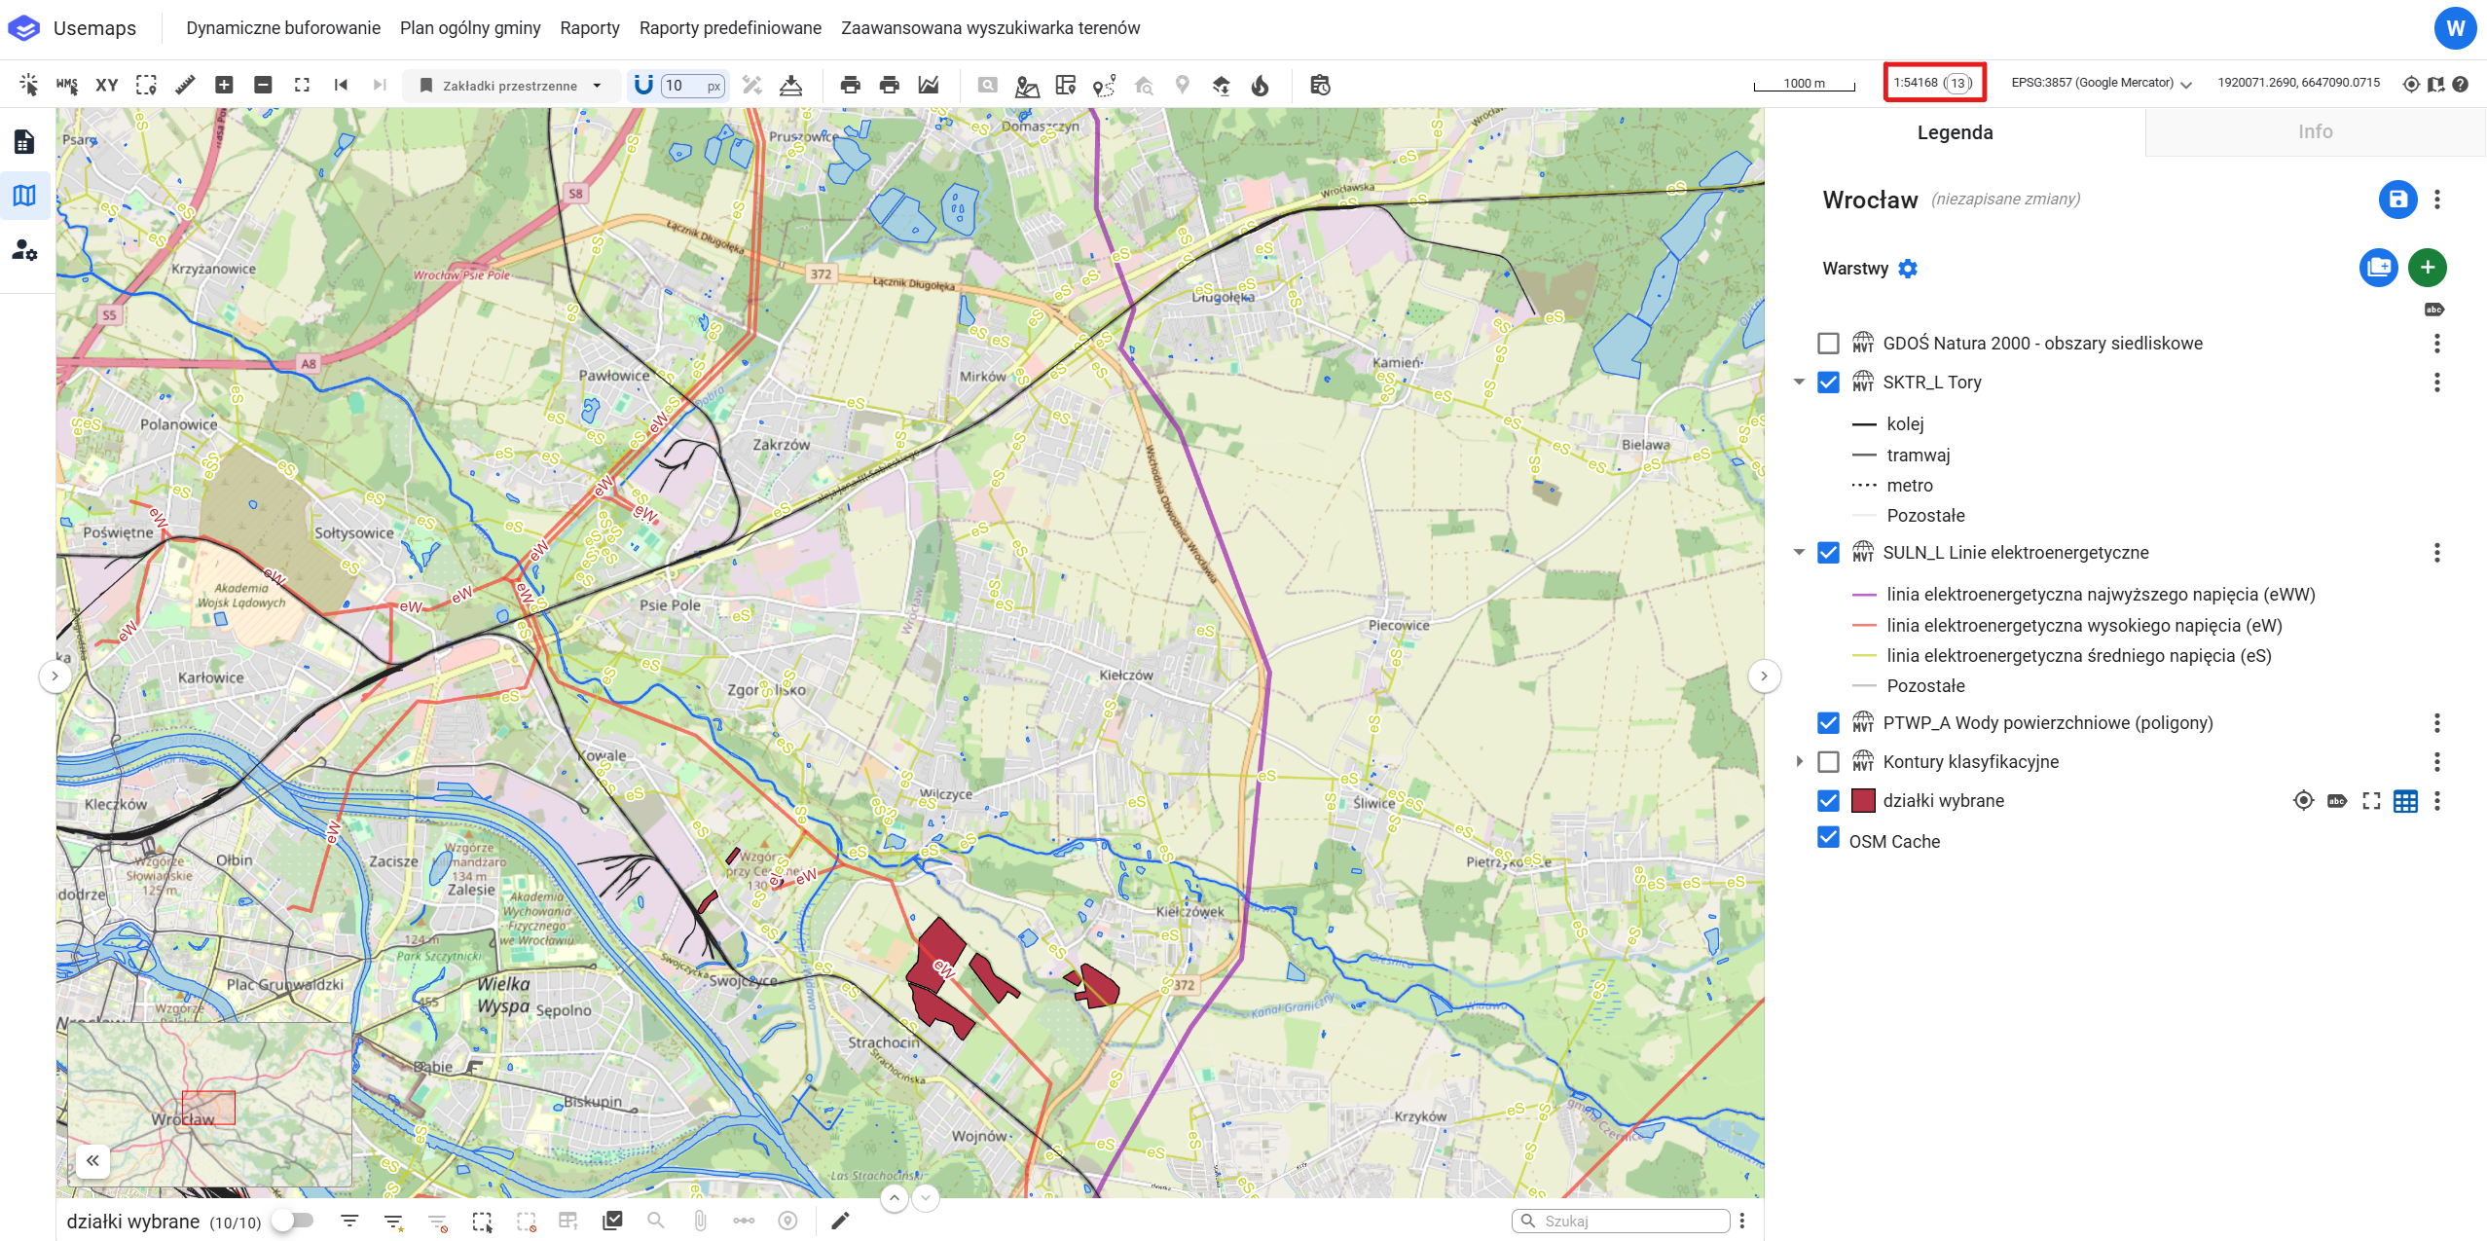This screenshot has width=2487, height=1241.
Task: Click the ruler measurement tool
Action: click(185, 86)
